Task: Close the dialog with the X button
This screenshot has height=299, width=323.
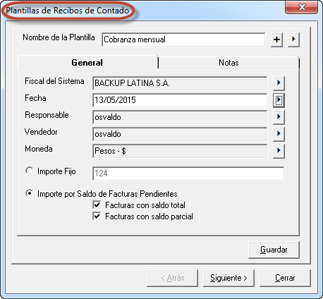Action: (x=302, y=8)
